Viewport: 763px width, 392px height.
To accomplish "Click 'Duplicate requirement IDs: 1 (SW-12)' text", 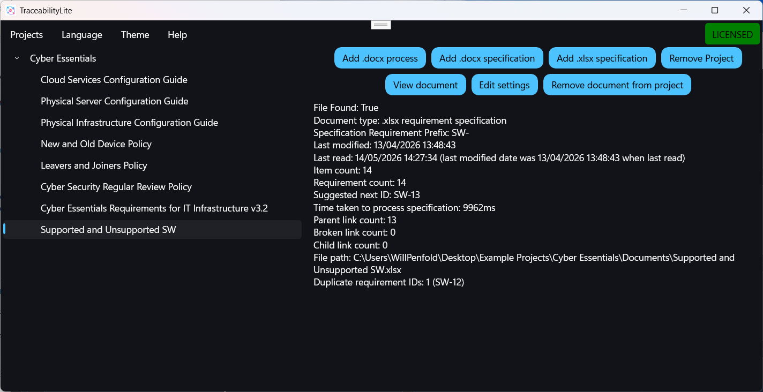I will click(x=388, y=282).
